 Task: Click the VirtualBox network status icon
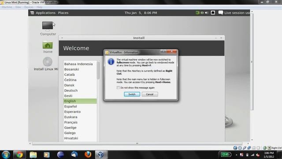(x=249, y=148)
